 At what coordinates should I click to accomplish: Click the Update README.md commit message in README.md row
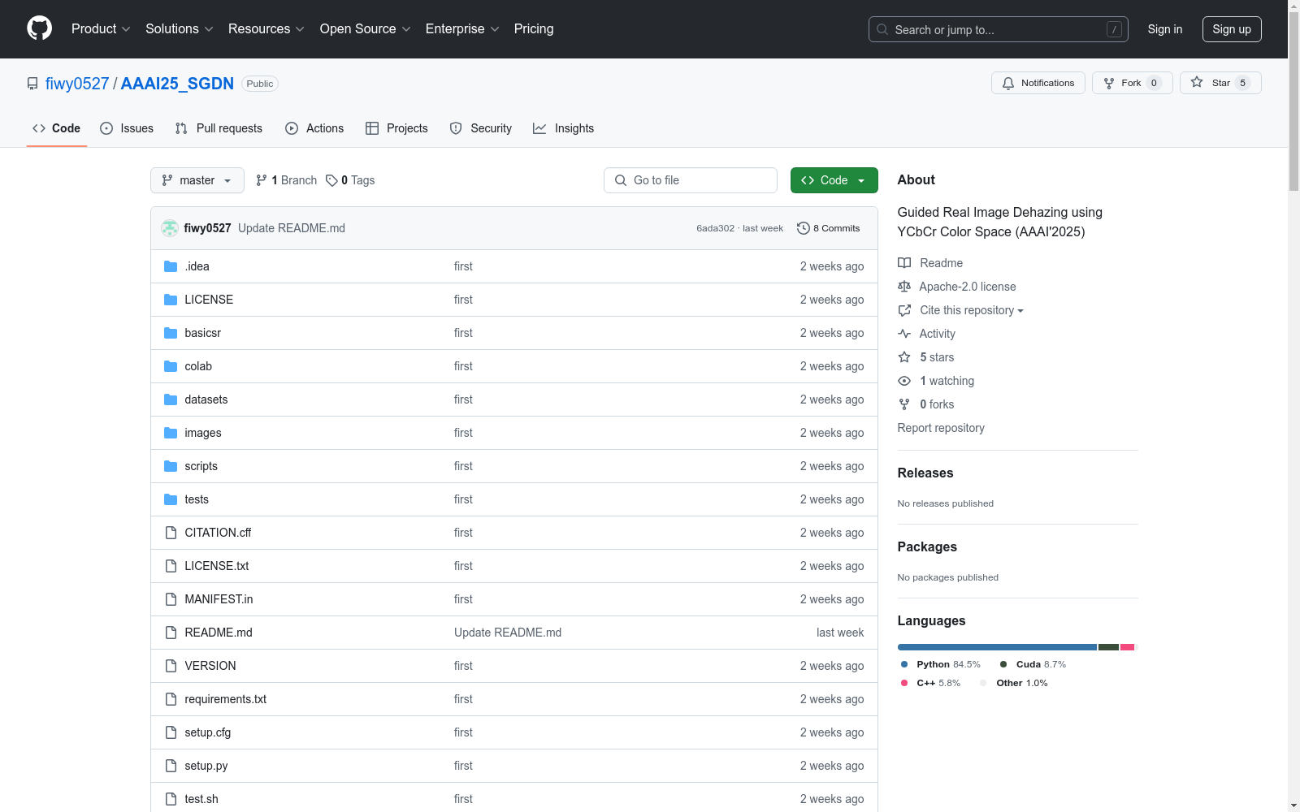tap(508, 633)
